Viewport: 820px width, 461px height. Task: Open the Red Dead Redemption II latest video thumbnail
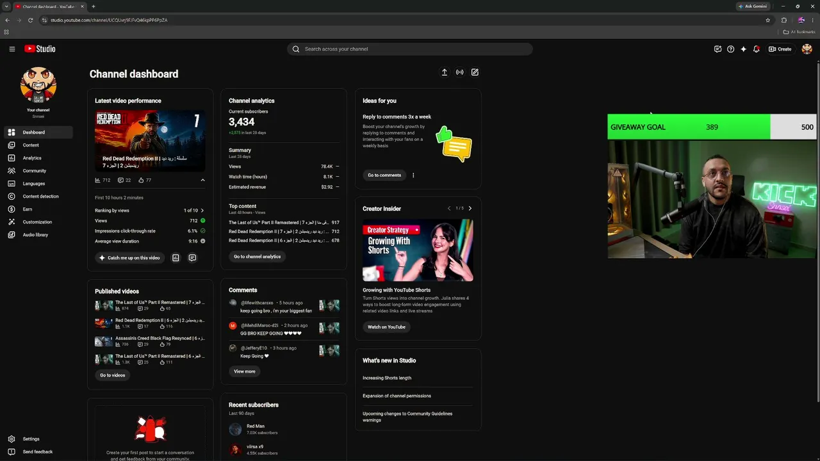click(150, 141)
